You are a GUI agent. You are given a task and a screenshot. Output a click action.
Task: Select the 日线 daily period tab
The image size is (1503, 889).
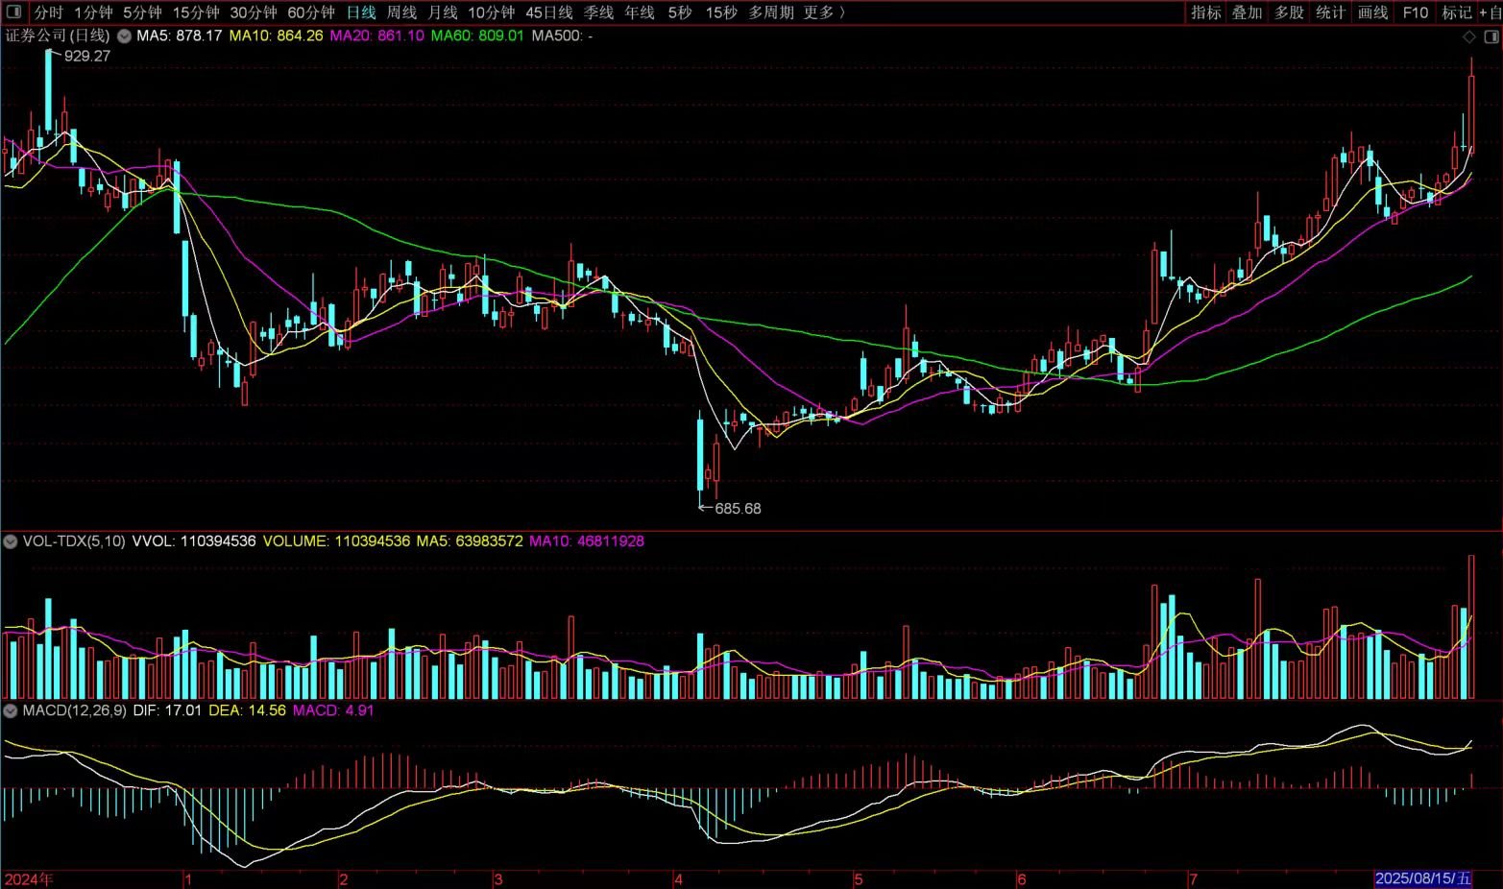(x=361, y=12)
